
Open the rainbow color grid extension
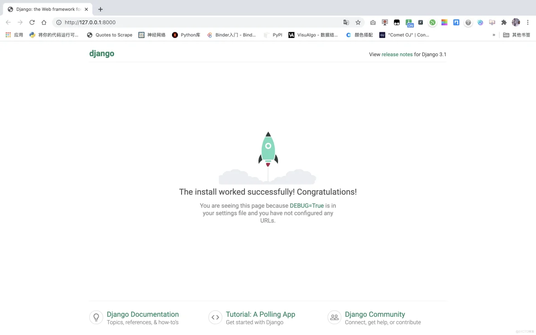pos(445,23)
